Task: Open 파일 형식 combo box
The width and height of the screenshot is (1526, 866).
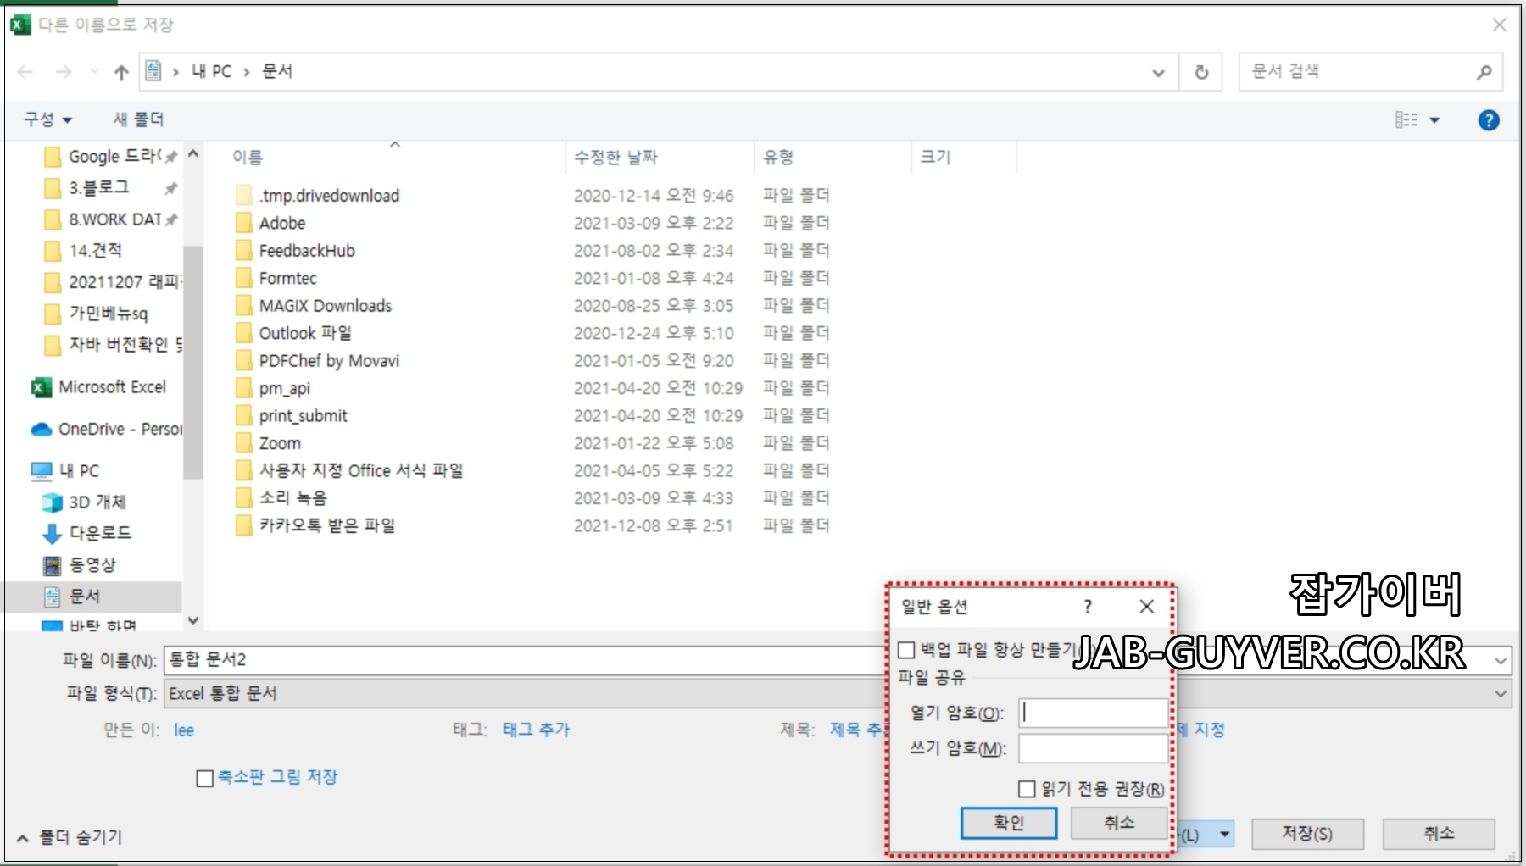Action: [838, 694]
